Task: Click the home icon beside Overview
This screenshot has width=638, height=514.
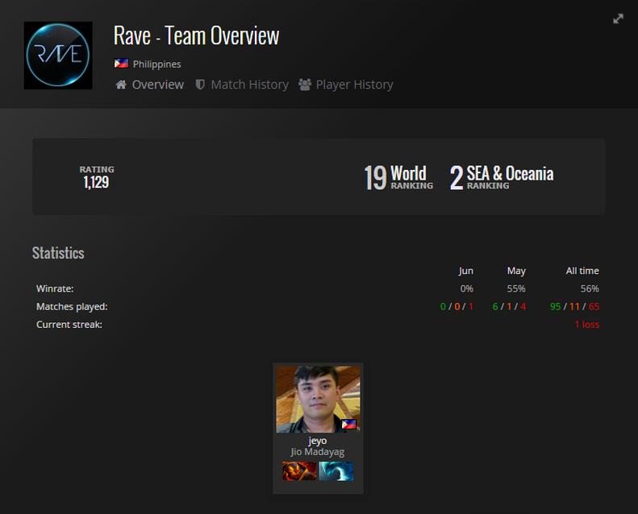Action: 121,85
